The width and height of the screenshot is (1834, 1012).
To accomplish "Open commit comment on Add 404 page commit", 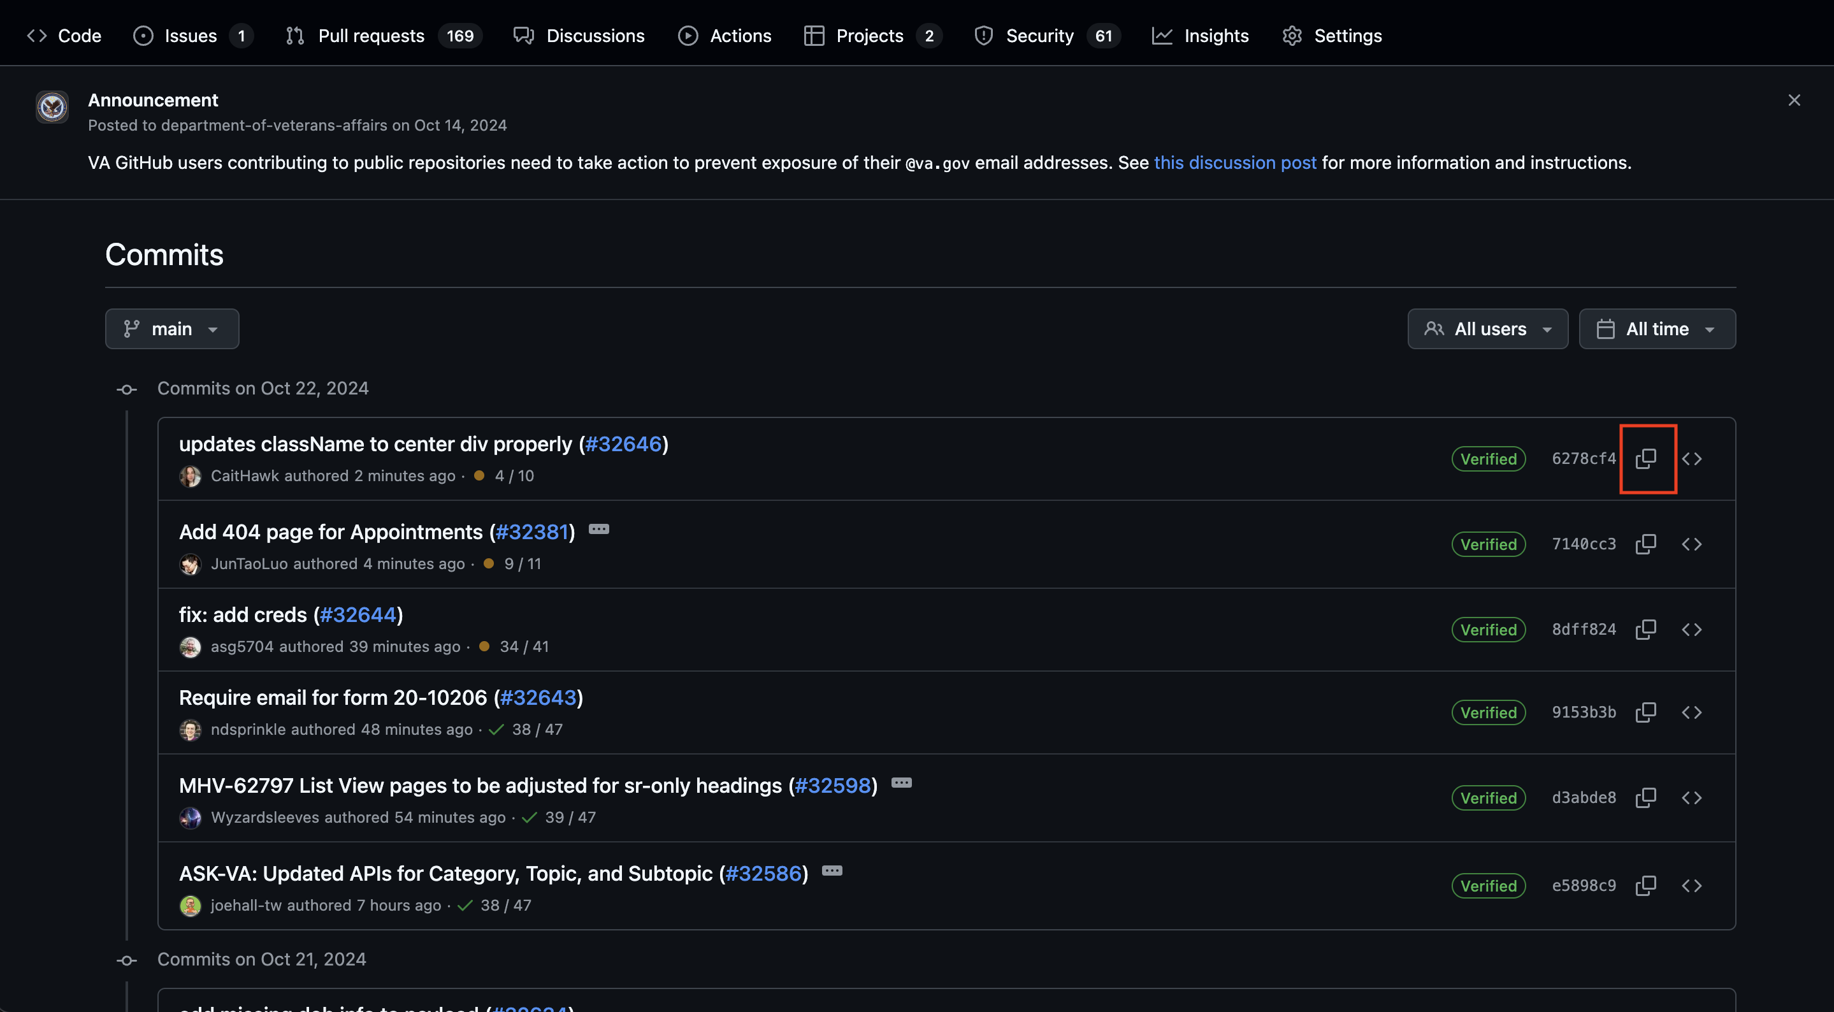I will click(599, 530).
